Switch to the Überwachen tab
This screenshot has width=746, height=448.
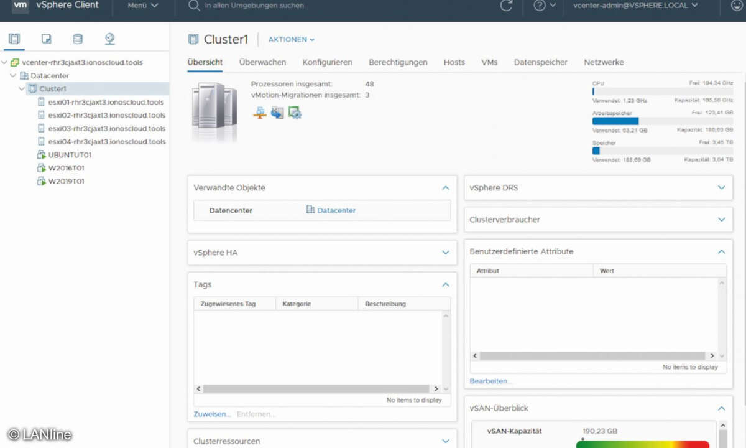click(x=262, y=62)
